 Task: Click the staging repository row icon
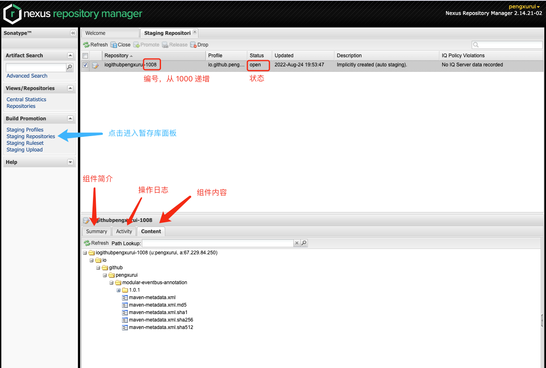coord(95,65)
